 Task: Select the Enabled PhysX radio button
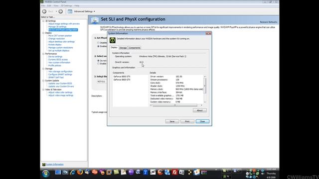click(x=99, y=46)
